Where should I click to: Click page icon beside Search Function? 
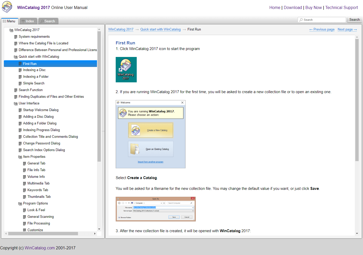point(16,90)
